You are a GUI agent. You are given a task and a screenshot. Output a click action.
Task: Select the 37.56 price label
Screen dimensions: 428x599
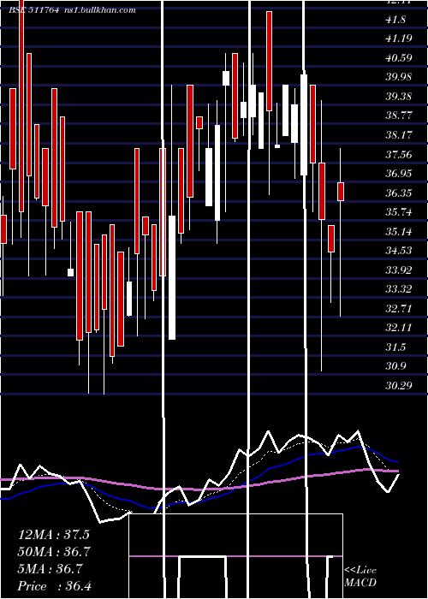[399, 154]
